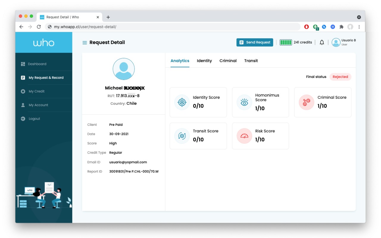The height and width of the screenshot is (238, 381).
Task: Click the green extension icon with badge
Action: tap(316, 27)
